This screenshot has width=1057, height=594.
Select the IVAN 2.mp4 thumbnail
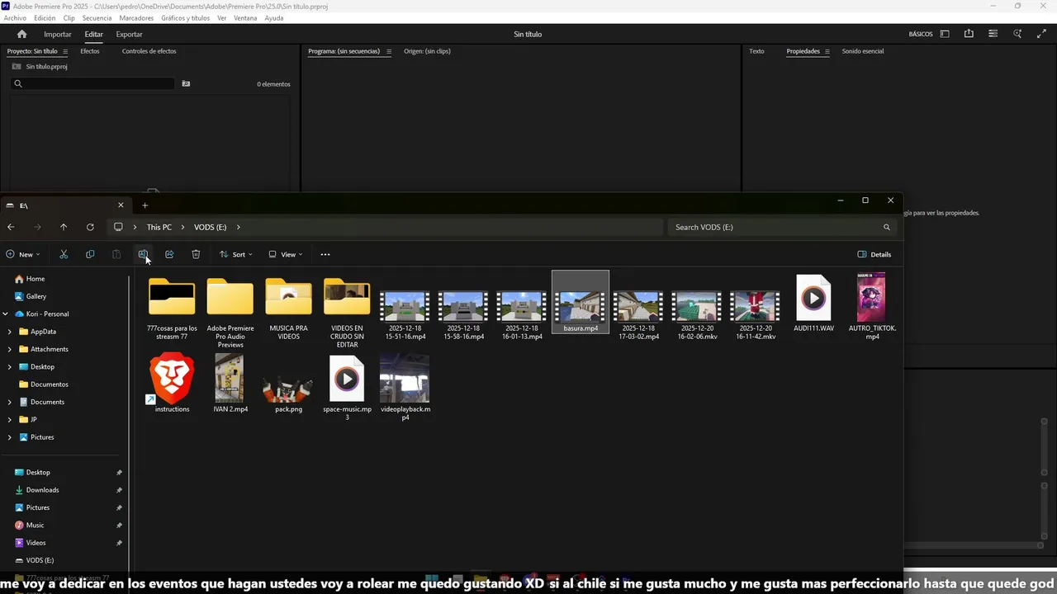(x=230, y=384)
